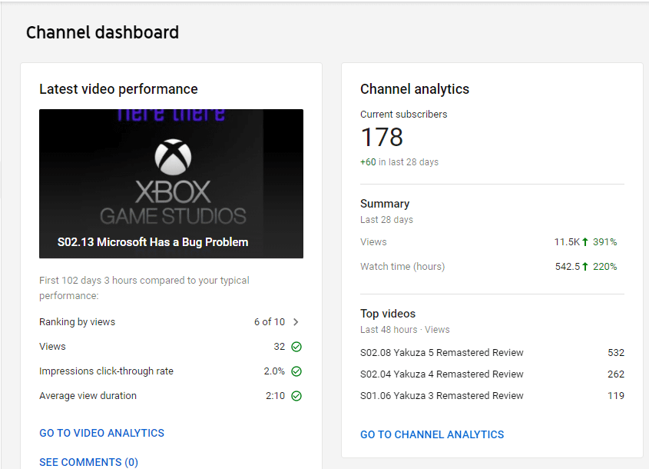Click green checkmark icon beside Views

tap(296, 347)
